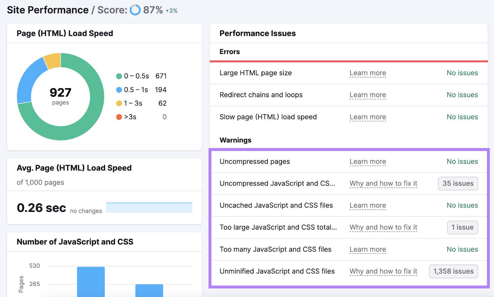Viewport: 494px width, 297px height.
Task: Click the circular score ring icon
Action: click(x=135, y=10)
